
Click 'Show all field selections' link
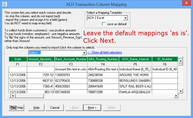(x=105, y=53)
